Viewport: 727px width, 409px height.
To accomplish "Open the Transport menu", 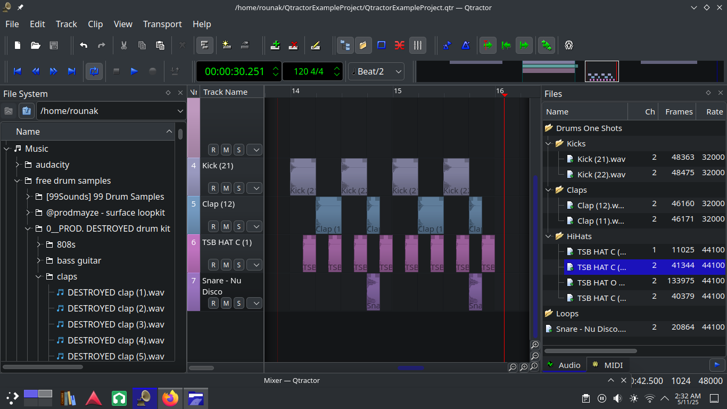I will point(162,24).
